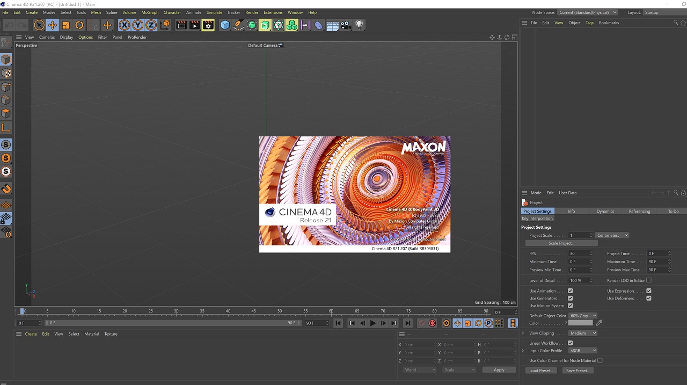Open the Input Color Profile dropdown
Image resolution: width=687 pixels, height=385 pixels.
tap(583, 351)
